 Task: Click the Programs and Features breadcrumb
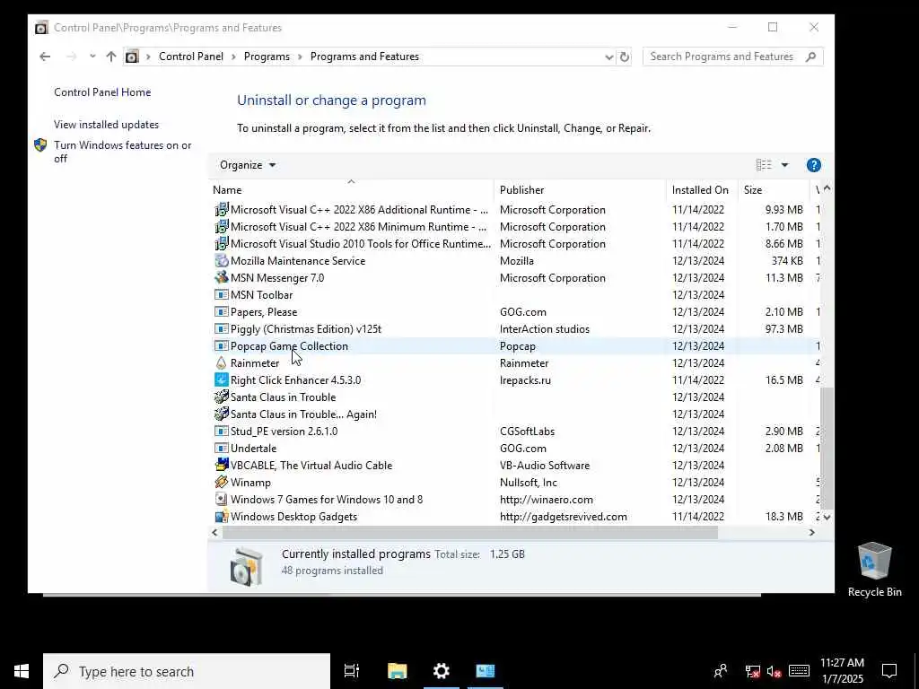click(364, 57)
